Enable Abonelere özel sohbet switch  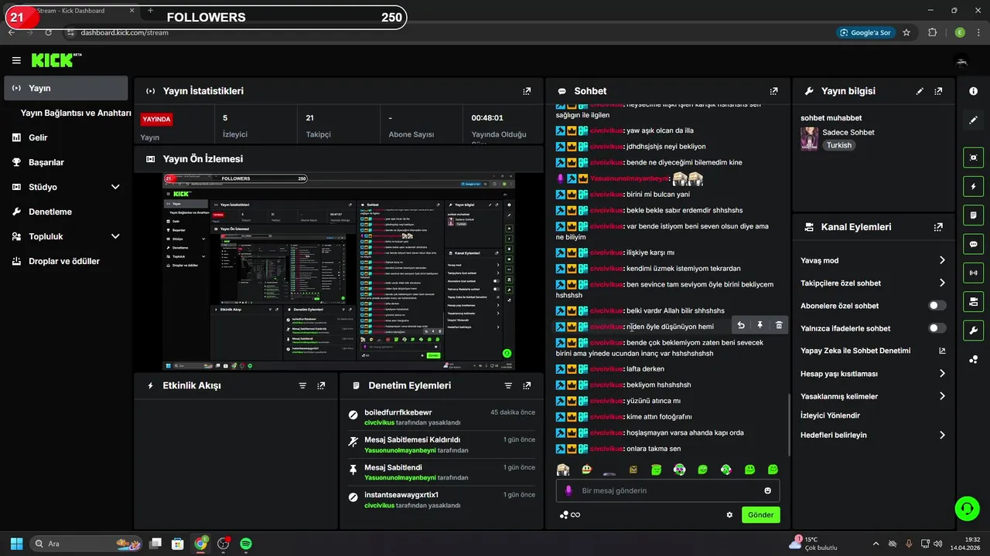coord(937,306)
